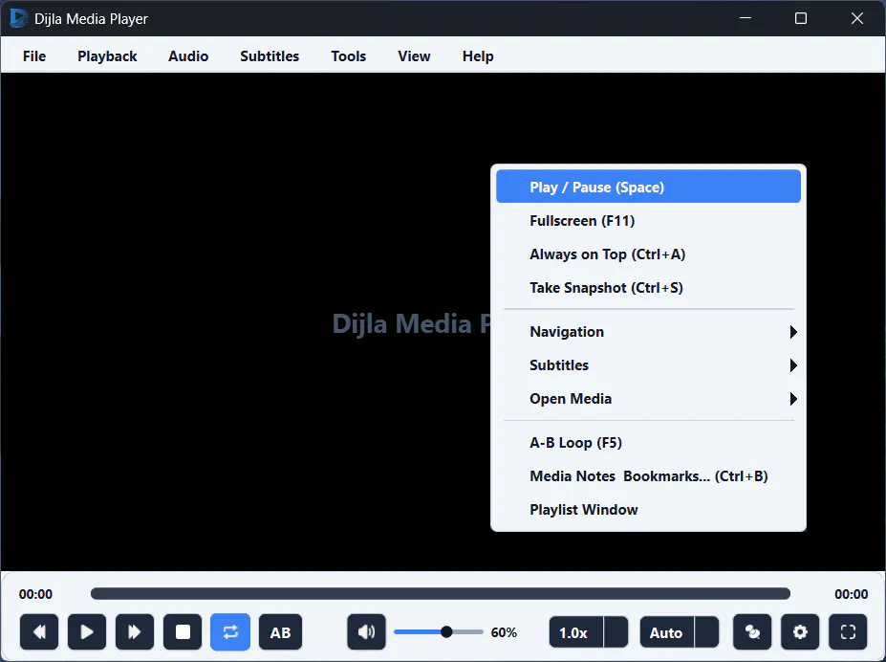Toggle the repeat loop button
This screenshot has width=886, height=662.
point(230,631)
